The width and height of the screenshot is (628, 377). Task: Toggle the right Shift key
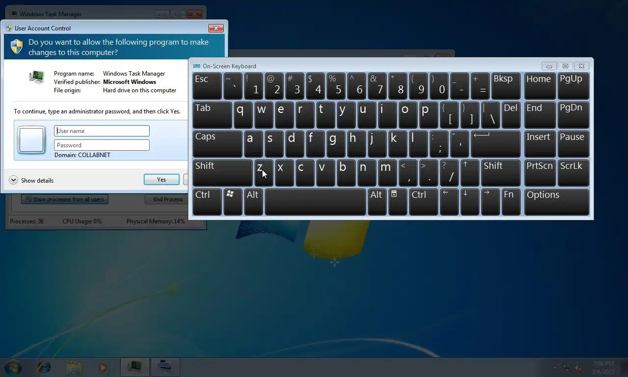click(x=500, y=173)
